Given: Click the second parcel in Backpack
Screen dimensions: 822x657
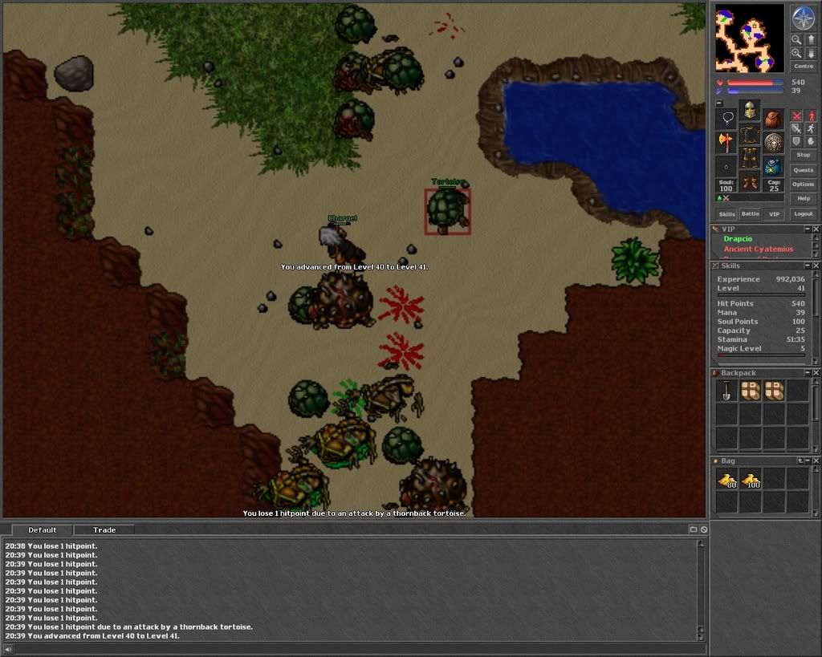Looking at the screenshot, I should pos(775,391).
